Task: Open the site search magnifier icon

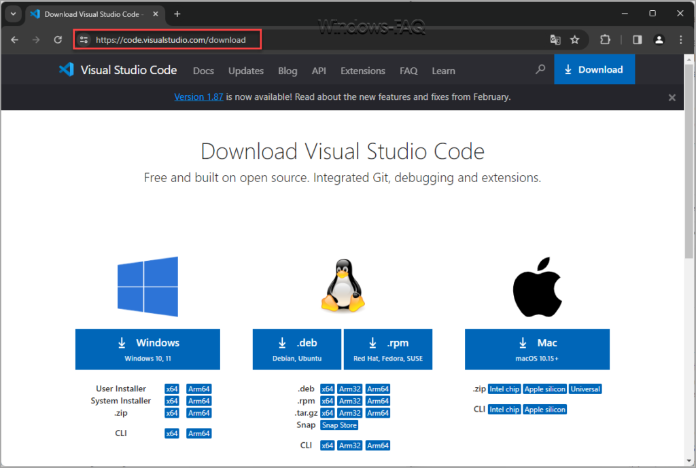Action: pyautogui.click(x=540, y=70)
